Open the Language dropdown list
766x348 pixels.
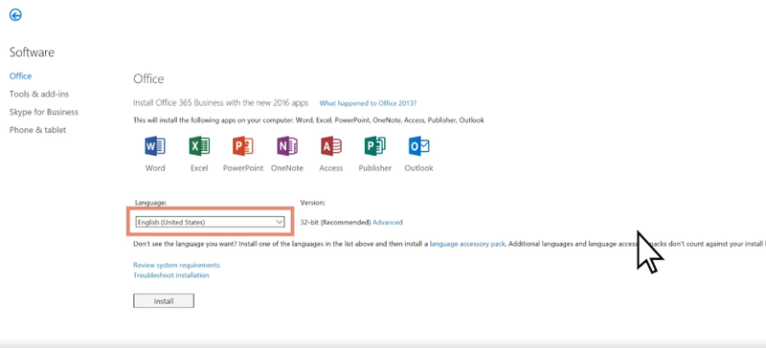point(210,222)
